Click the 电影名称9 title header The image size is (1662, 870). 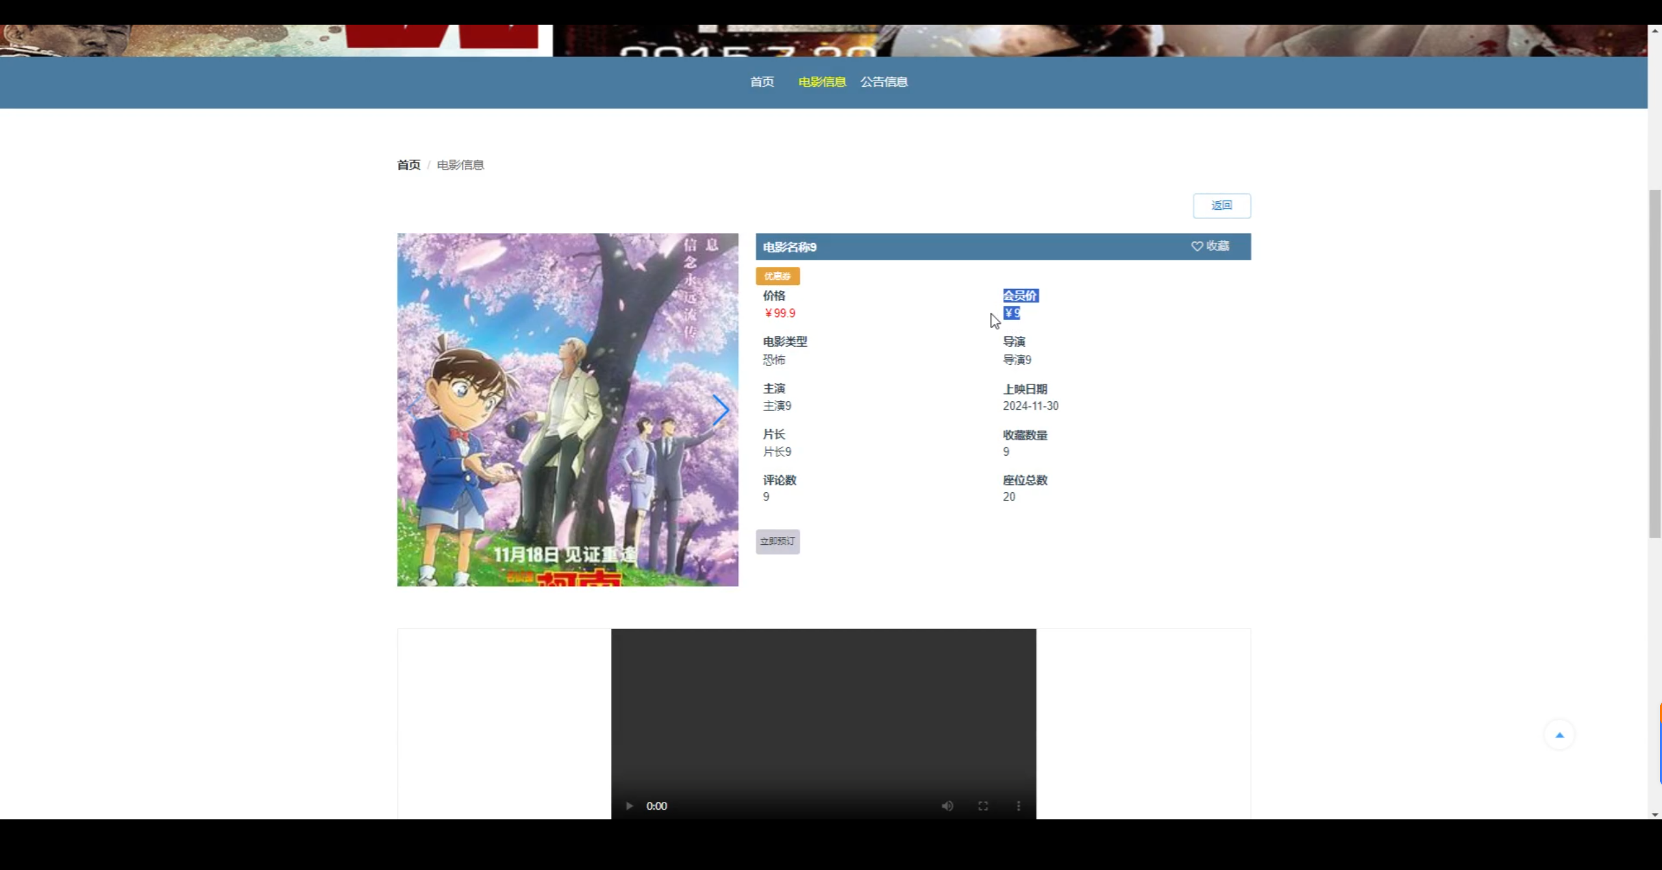tap(789, 247)
